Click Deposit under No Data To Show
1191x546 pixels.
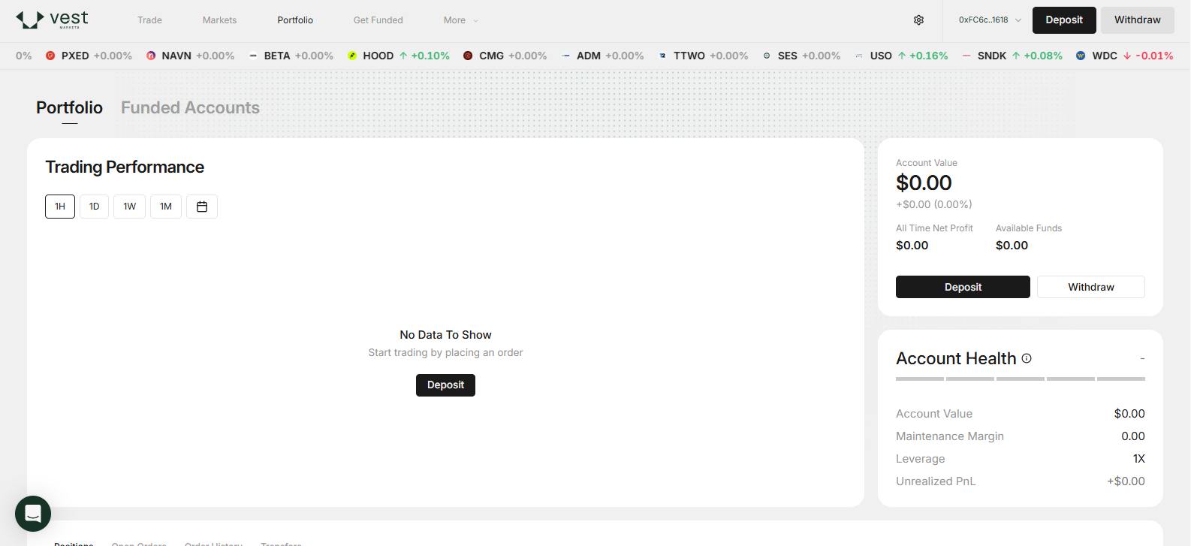[x=445, y=385]
